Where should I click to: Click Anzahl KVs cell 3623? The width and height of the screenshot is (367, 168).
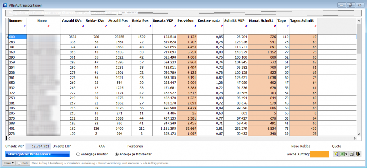73,37
